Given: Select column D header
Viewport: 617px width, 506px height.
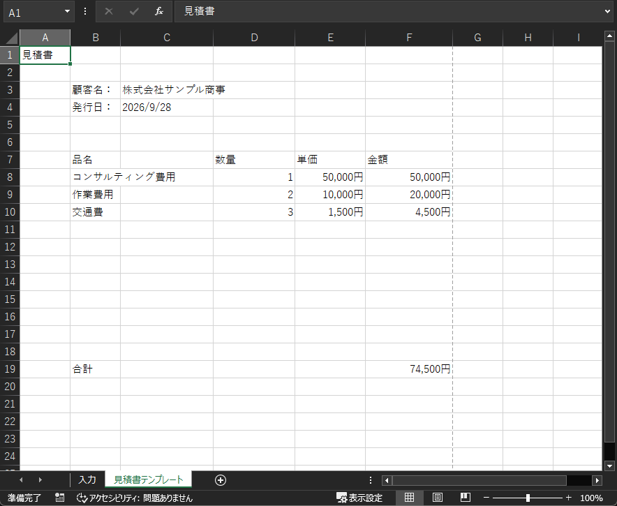Looking at the screenshot, I should (254, 38).
